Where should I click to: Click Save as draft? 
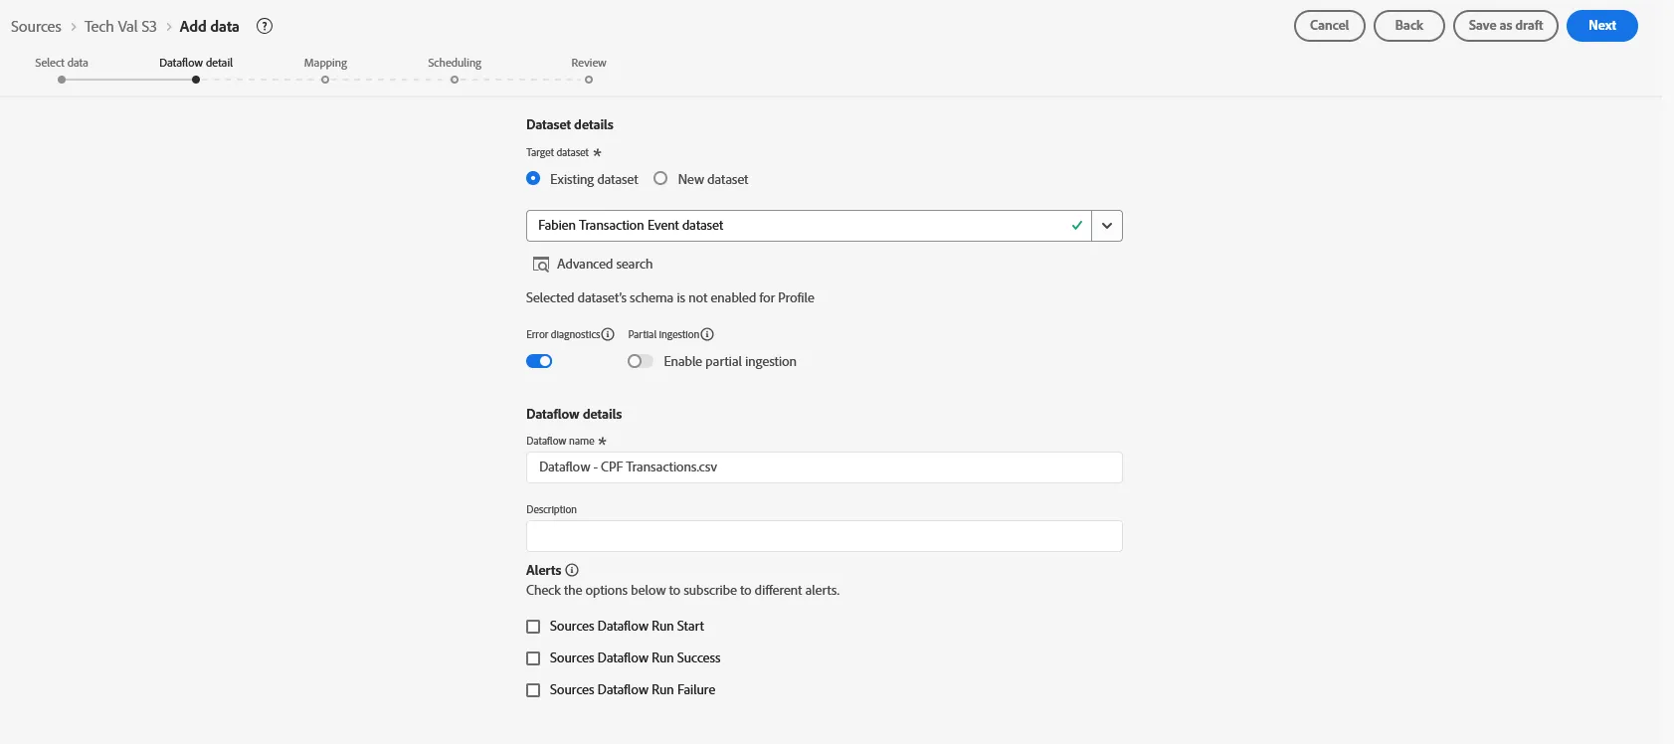[x=1506, y=26]
